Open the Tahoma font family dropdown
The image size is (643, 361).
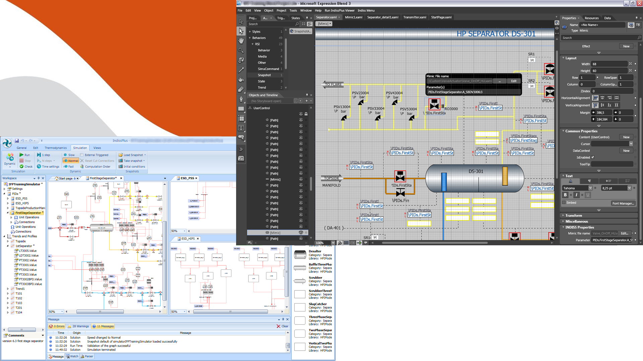590,188
